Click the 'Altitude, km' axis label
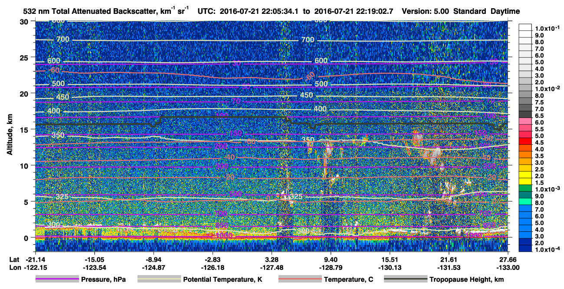The height and width of the screenshot is (289, 564). (10, 136)
